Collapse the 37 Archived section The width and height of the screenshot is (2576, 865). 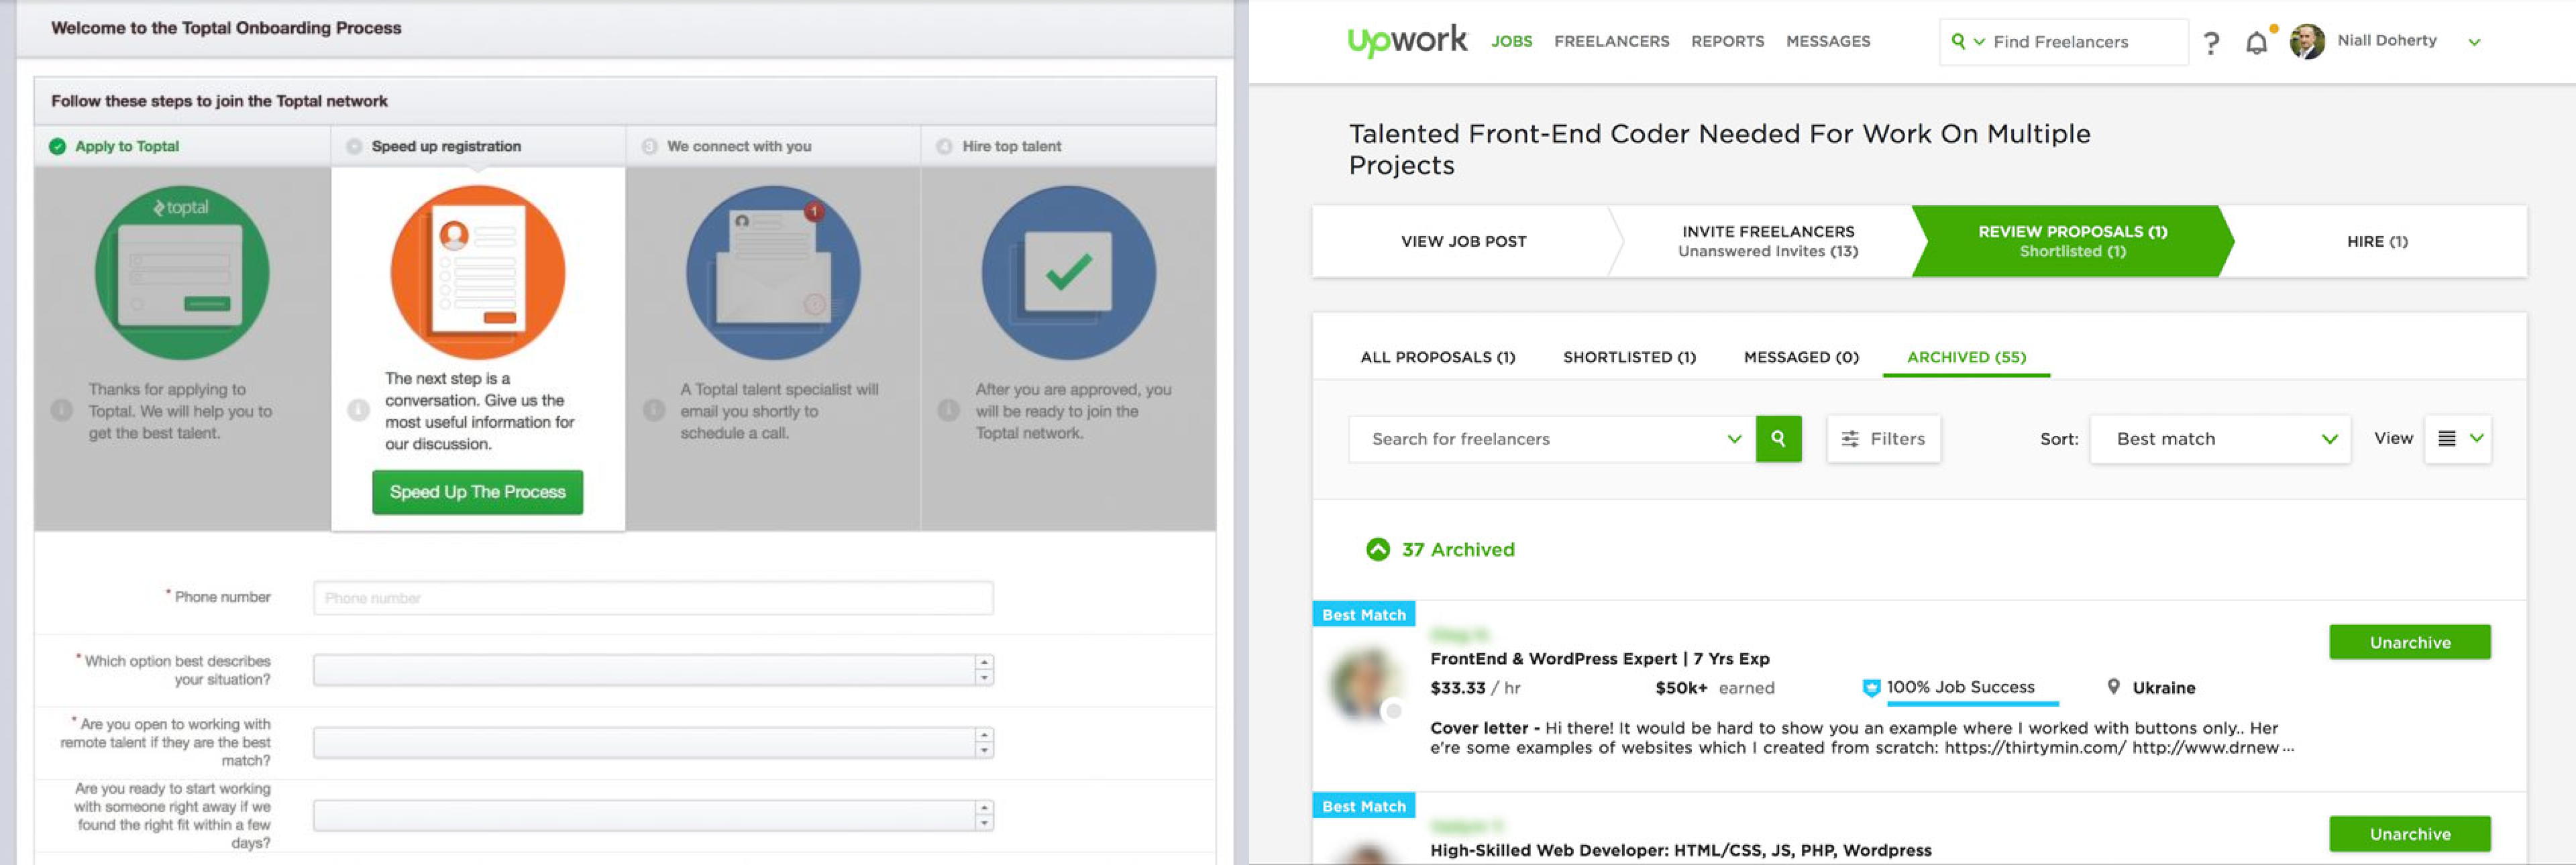point(1378,549)
